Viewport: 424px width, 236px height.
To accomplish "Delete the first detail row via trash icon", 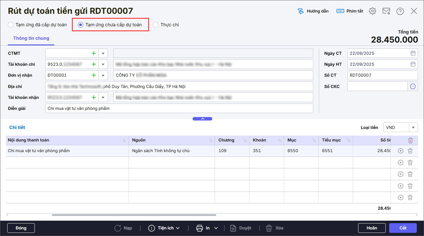I will coord(410,151).
